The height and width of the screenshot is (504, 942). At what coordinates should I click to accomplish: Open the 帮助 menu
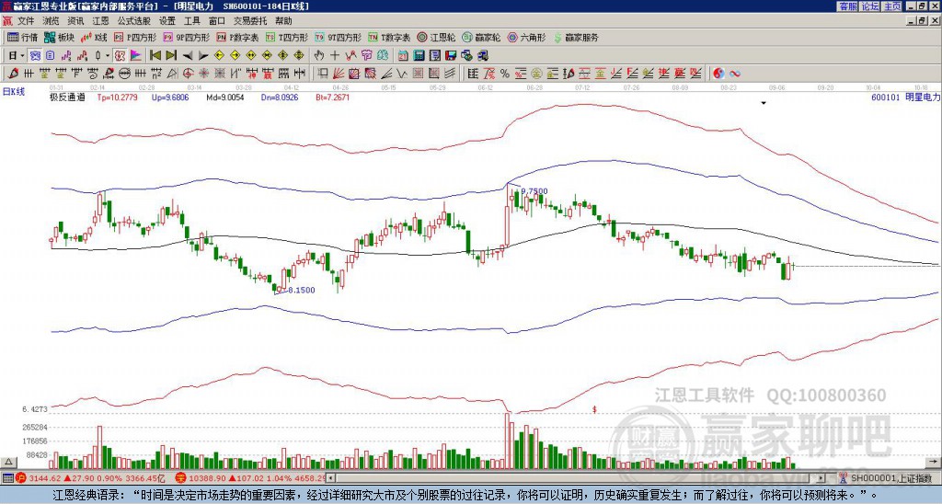[283, 21]
